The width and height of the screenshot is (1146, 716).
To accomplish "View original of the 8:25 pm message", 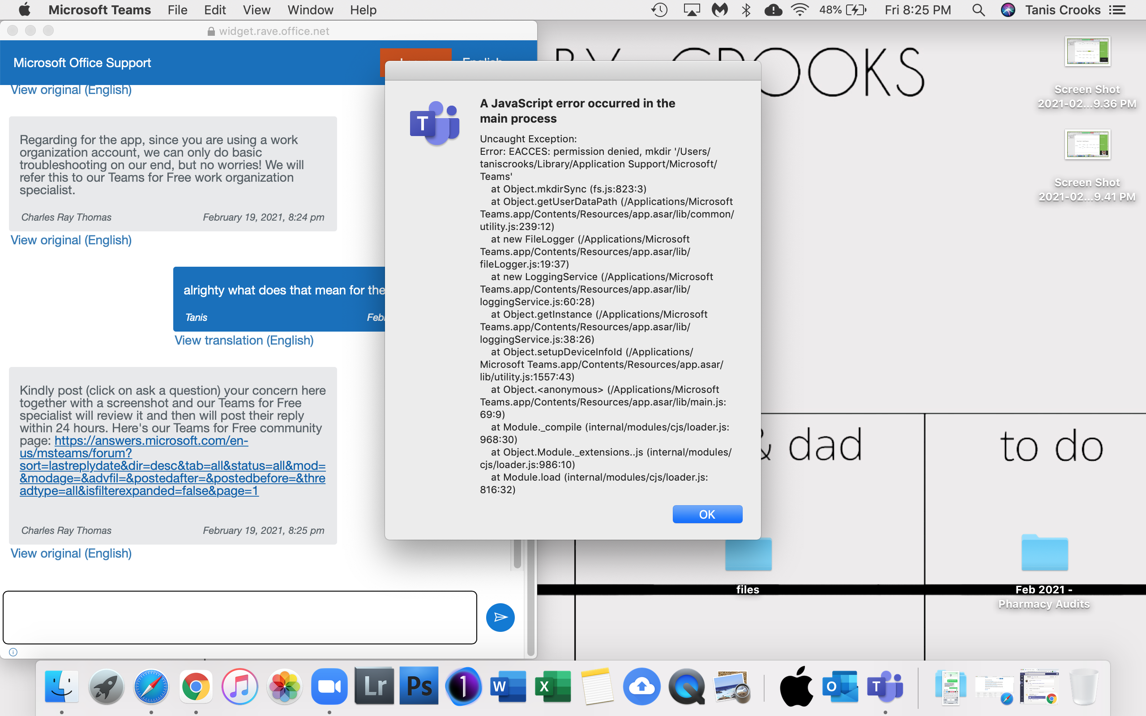I will pyautogui.click(x=71, y=553).
